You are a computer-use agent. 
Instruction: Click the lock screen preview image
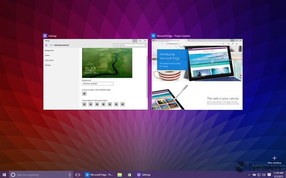coord(107,63)
